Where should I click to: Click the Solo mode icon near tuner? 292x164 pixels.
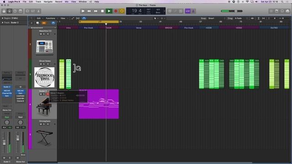coord(181,11)
